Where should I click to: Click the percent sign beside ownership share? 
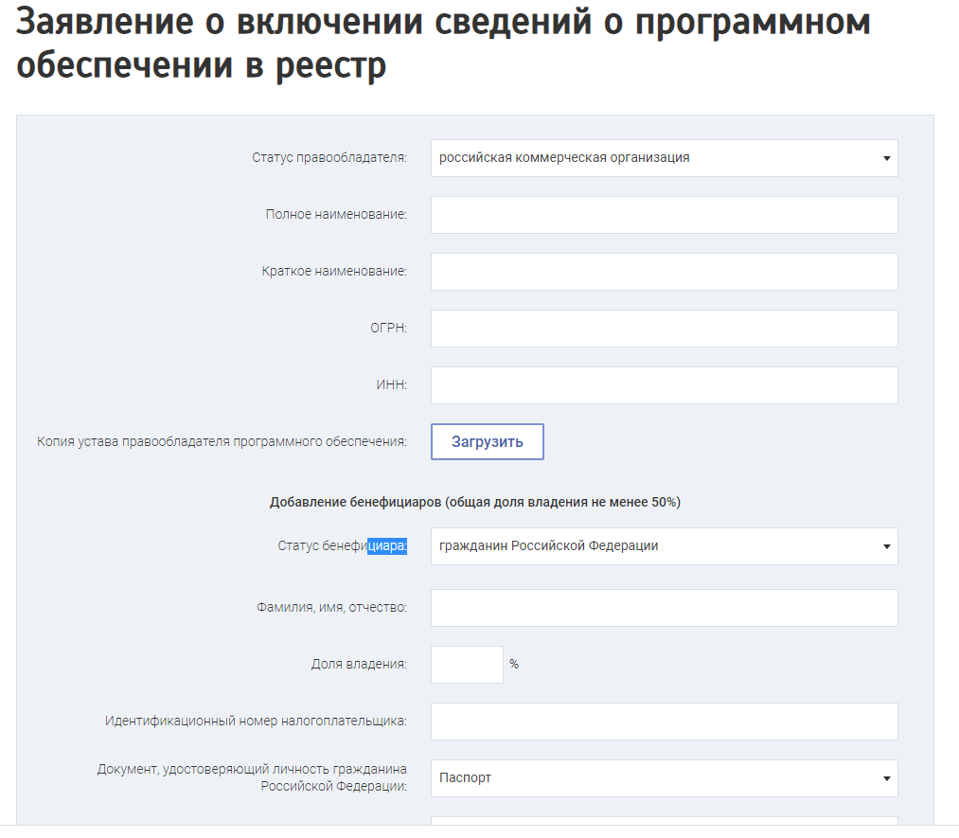514,665
